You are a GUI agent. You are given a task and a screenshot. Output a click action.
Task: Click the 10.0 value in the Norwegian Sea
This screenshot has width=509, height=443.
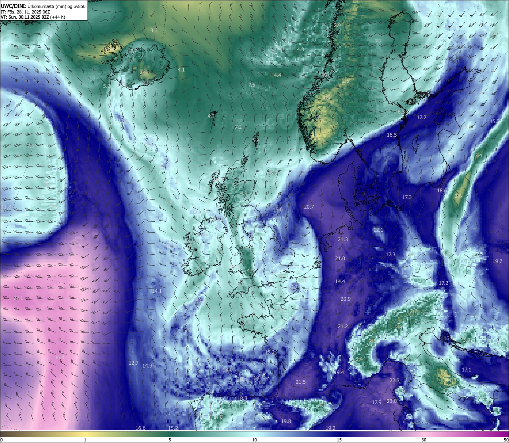(279, 49)
